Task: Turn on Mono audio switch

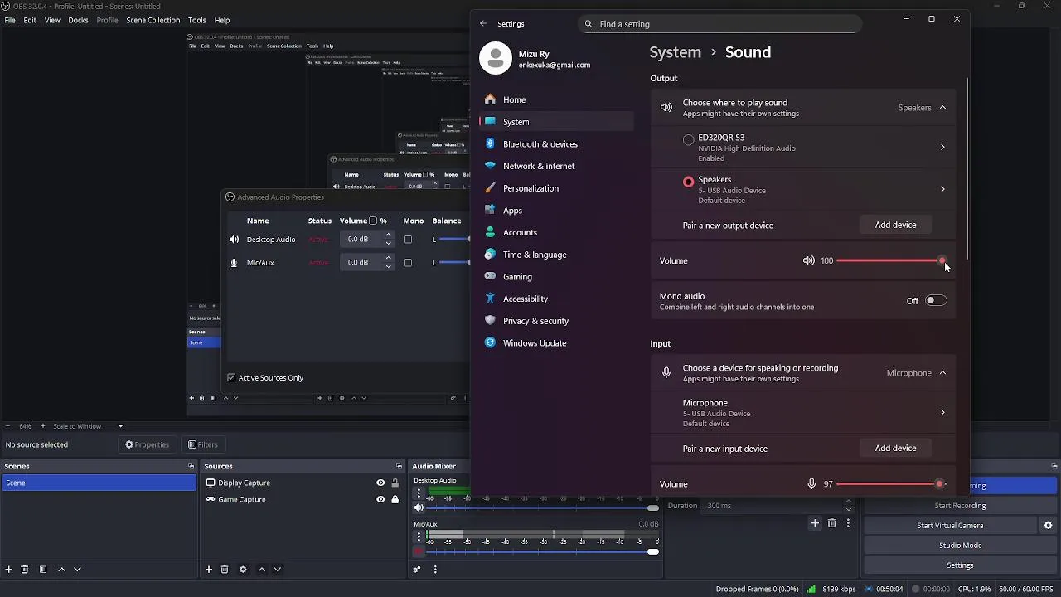Action: tap(936, 301)
